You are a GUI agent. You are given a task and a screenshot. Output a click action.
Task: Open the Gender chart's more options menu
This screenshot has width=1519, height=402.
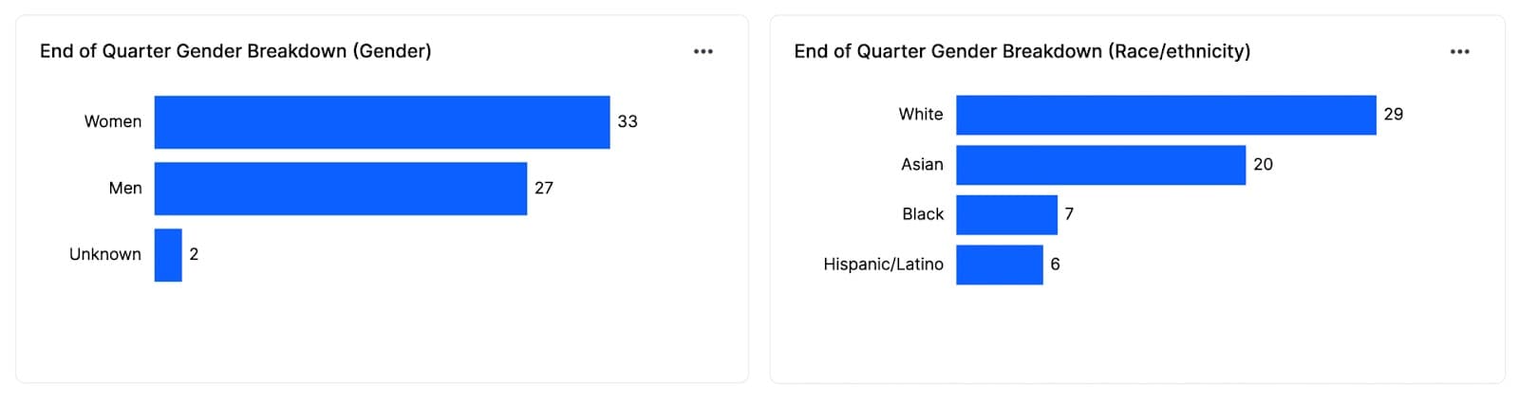(703, 51)
